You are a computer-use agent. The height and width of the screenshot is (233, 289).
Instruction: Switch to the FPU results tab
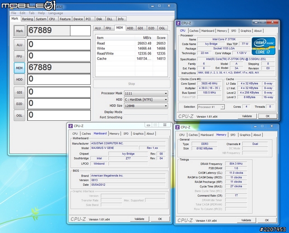108,28
